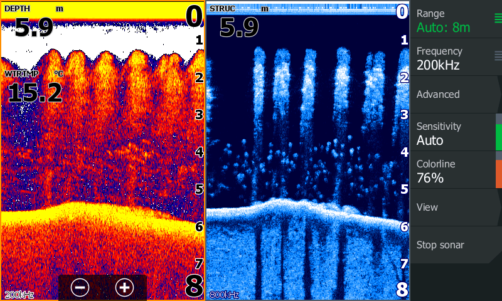The image size is (502, 301).
Task: Click the green Sensitivity level bar
Action: click(499, 137)
